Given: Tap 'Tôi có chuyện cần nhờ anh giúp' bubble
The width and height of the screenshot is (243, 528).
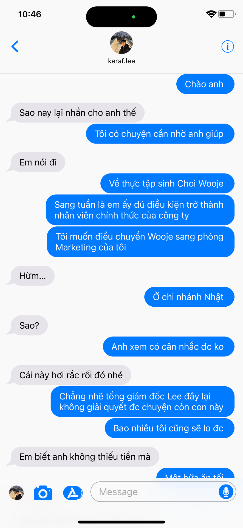Looking at the screenshot, I should click(160, 134).
